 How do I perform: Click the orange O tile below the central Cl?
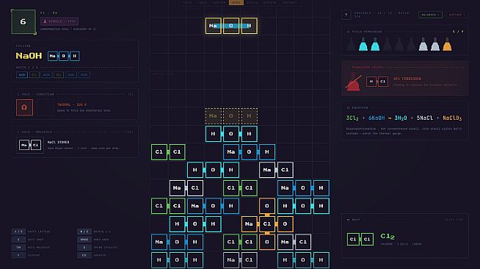click(x=267, y=242)
